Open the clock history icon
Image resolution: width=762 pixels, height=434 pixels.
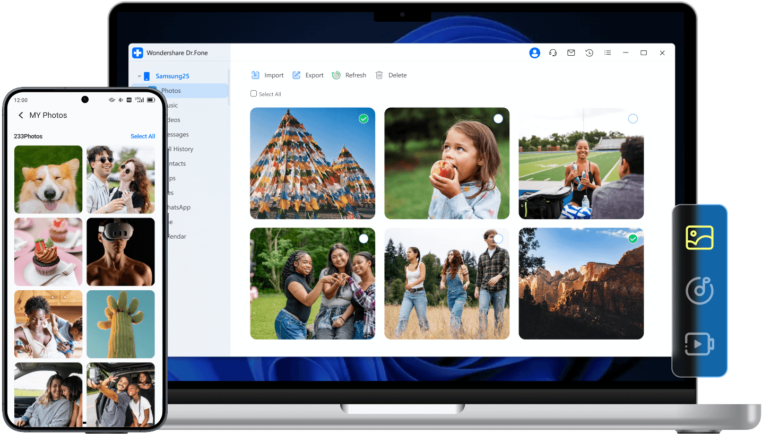click(590, 53)
